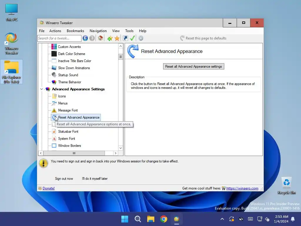The height and width of the screenshot is (226, 301).
Task: Go to the Home page icon
Action: tap(101, 38)
